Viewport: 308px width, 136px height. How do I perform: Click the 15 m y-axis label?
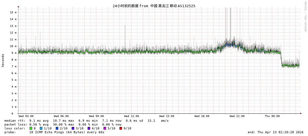13,12
